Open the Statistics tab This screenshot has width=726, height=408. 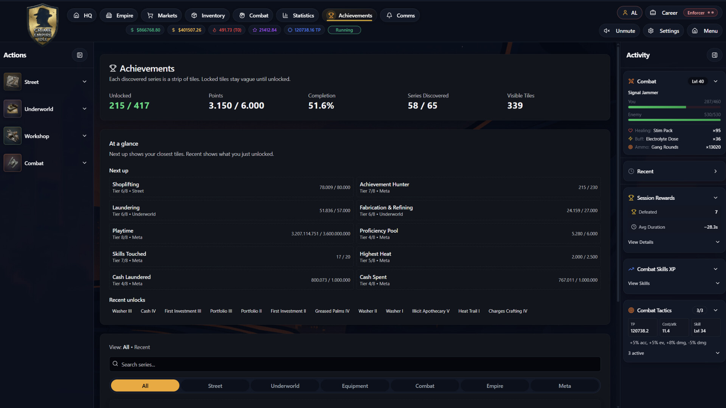[x=298, y=15]
